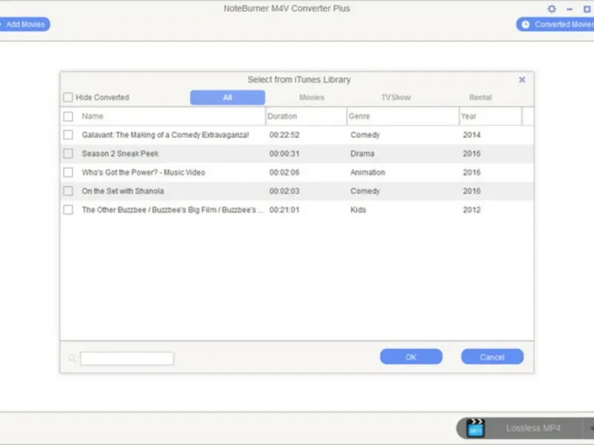Click the 00:22:52 duration cell
594x445 pixels.
coord(284,135)
